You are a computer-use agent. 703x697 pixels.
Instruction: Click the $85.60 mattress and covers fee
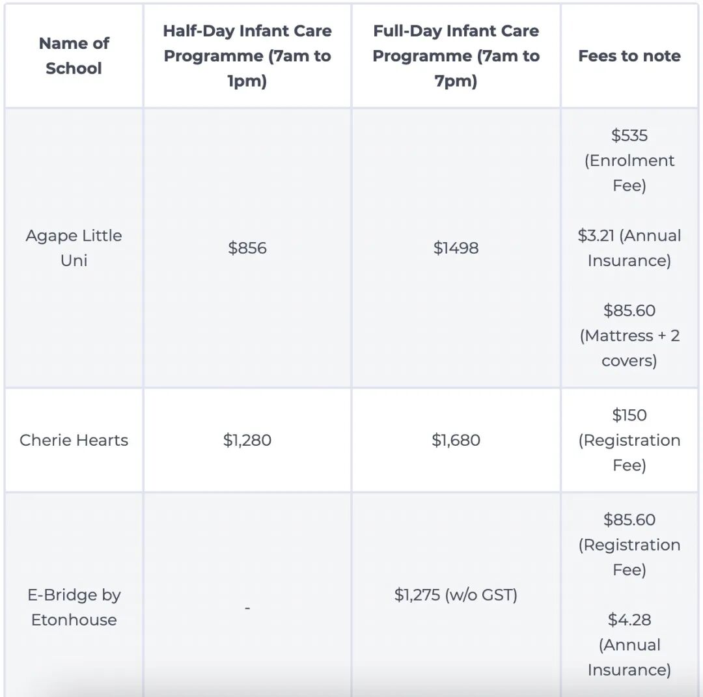629,310
